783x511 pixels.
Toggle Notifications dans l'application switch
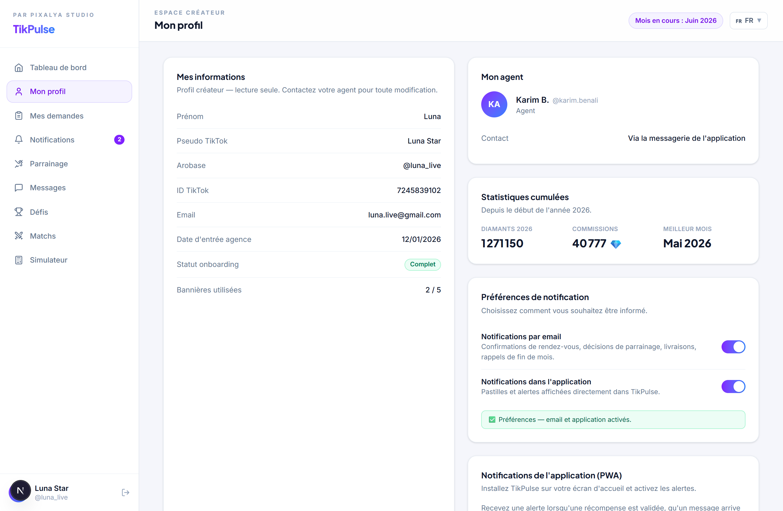coord(733,387)
